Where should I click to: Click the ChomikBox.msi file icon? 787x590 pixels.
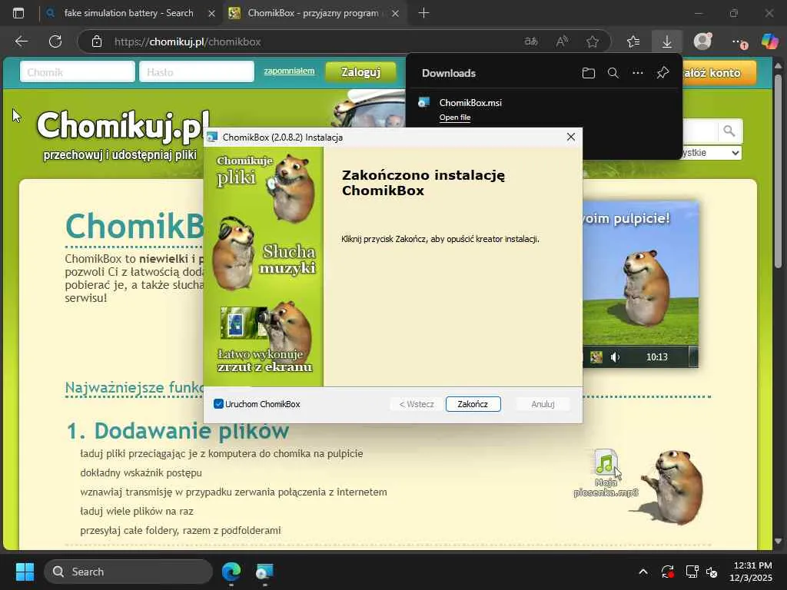coord(424,103)
